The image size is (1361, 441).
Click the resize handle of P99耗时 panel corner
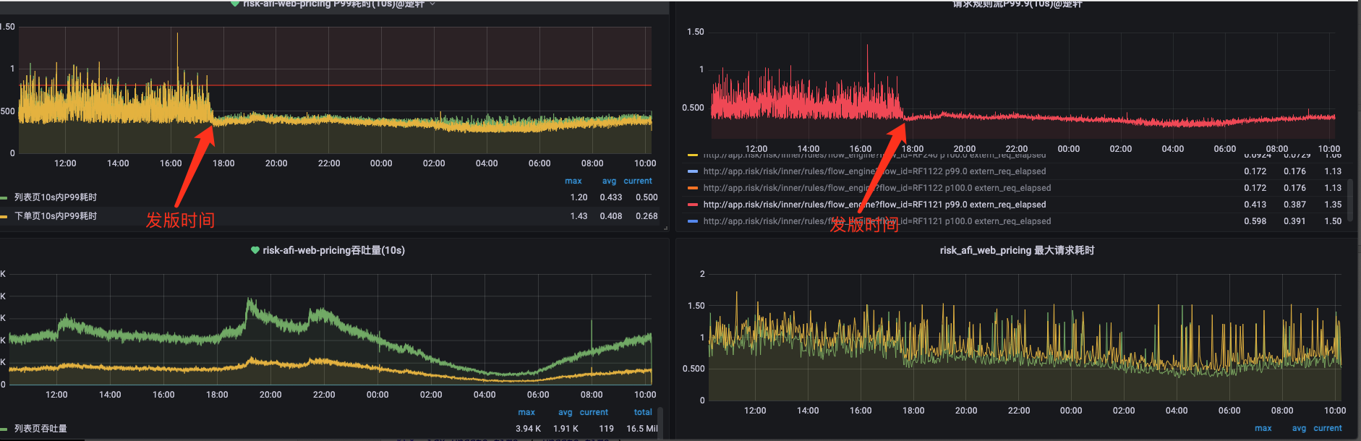click(x=665, y=228)
